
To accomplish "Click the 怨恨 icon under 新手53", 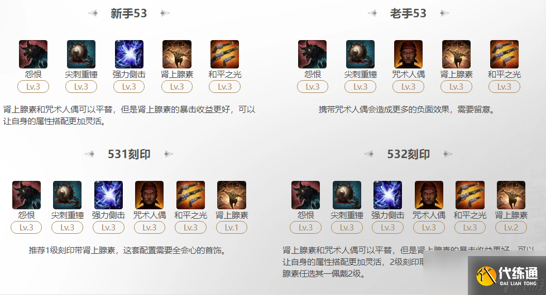I will coord(33,54).
